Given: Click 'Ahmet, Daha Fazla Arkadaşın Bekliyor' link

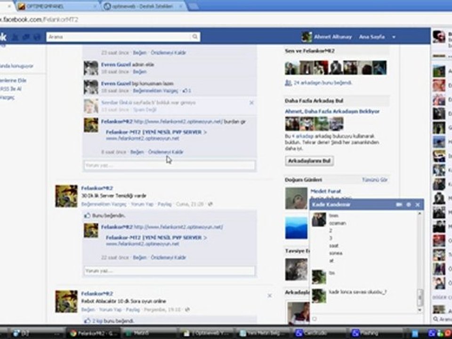Looking at the screenshot, I should coord(332,111).
